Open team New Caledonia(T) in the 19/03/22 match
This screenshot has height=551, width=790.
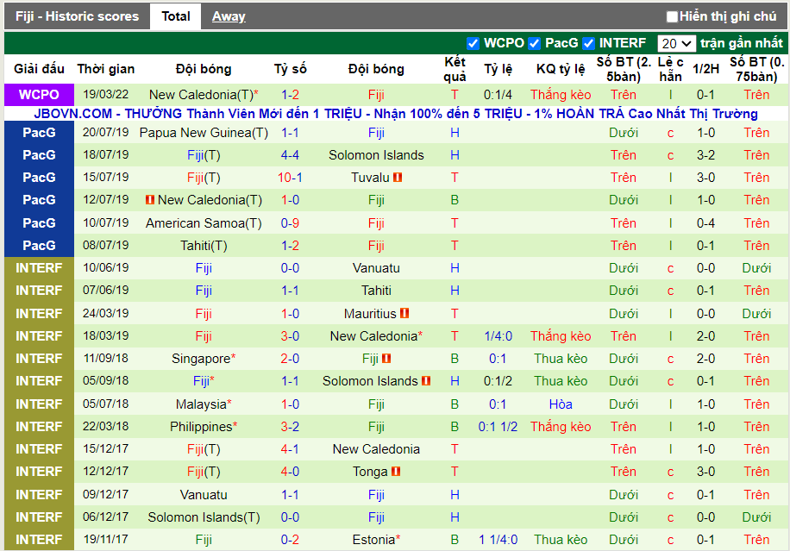(201, 95)
